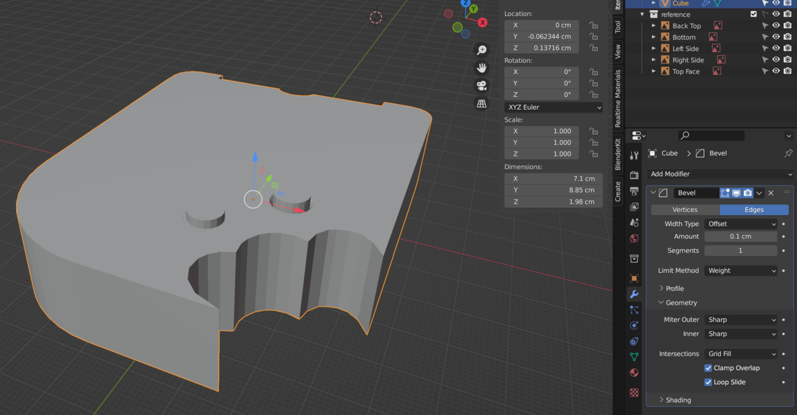Uncheck the Loop Slide option
The width and height of the screenshot is (797, 415).
click(708, 383)
